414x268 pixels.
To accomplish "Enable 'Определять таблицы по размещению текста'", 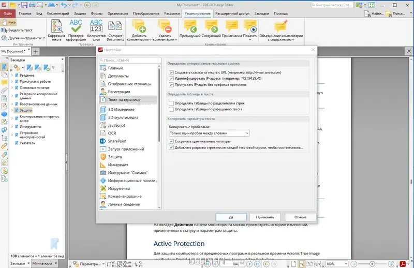I will [171, 109].
